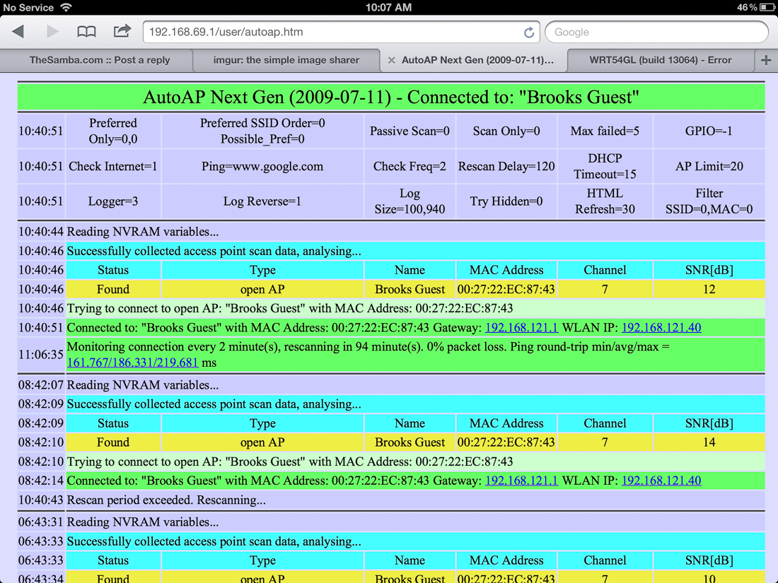The height and width of the screenshot is (583, 778).
Task: Tap the share arrow icon
Action: pyautogui.click(x=122, y=31)
